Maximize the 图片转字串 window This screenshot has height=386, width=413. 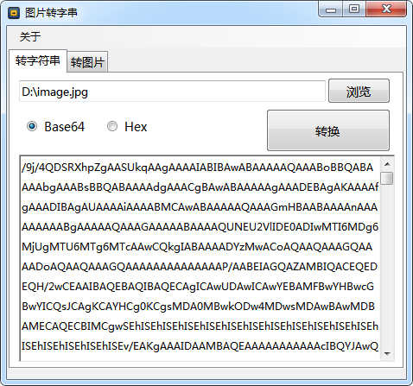(x=354, y=9)
